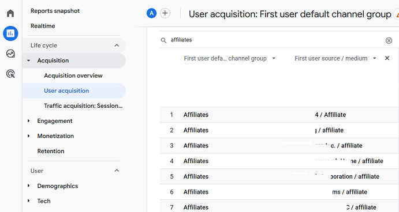399x212 pixels.
Task: Open Acquisition overview
Action: [x=73, y=75]
